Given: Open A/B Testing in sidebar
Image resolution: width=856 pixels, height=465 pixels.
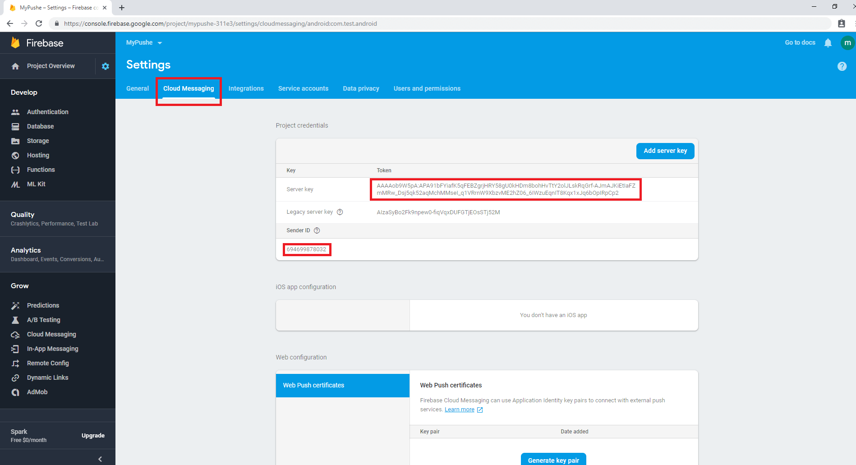Looking at the screenshot, I should [x=43, y=320].
